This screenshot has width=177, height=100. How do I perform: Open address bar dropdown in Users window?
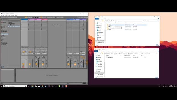coord(142,21)
